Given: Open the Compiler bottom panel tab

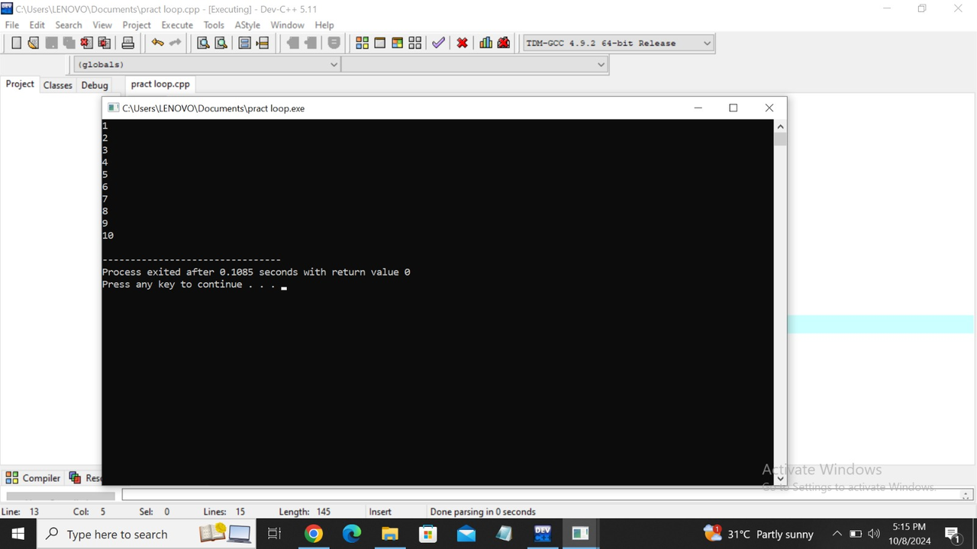Looking at the screenshot, I should (x=34, y=478).
